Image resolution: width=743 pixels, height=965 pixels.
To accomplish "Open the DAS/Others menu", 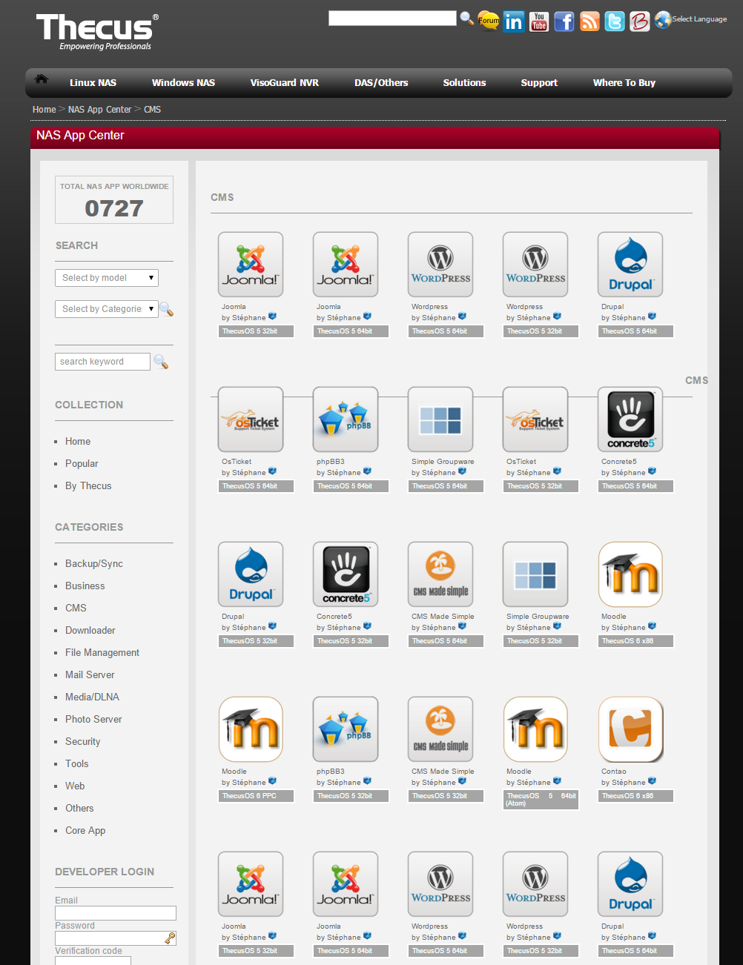I will point(381,83).
